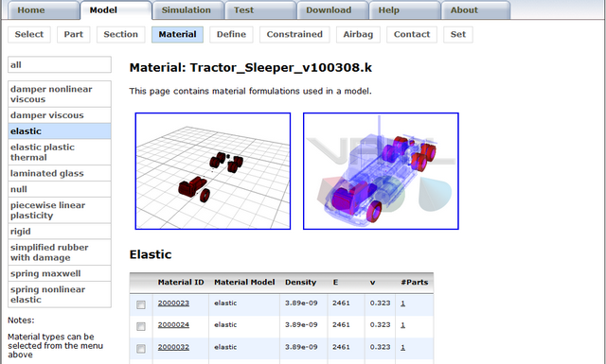Screen dimensions: 606x364
Task: Select spring nonlinear elastic material type
Action: [x=60, y=295]
